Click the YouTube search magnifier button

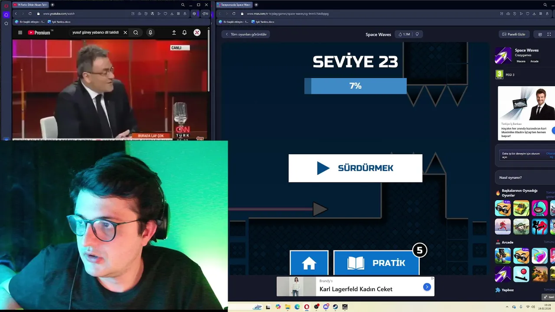(136, 32)
